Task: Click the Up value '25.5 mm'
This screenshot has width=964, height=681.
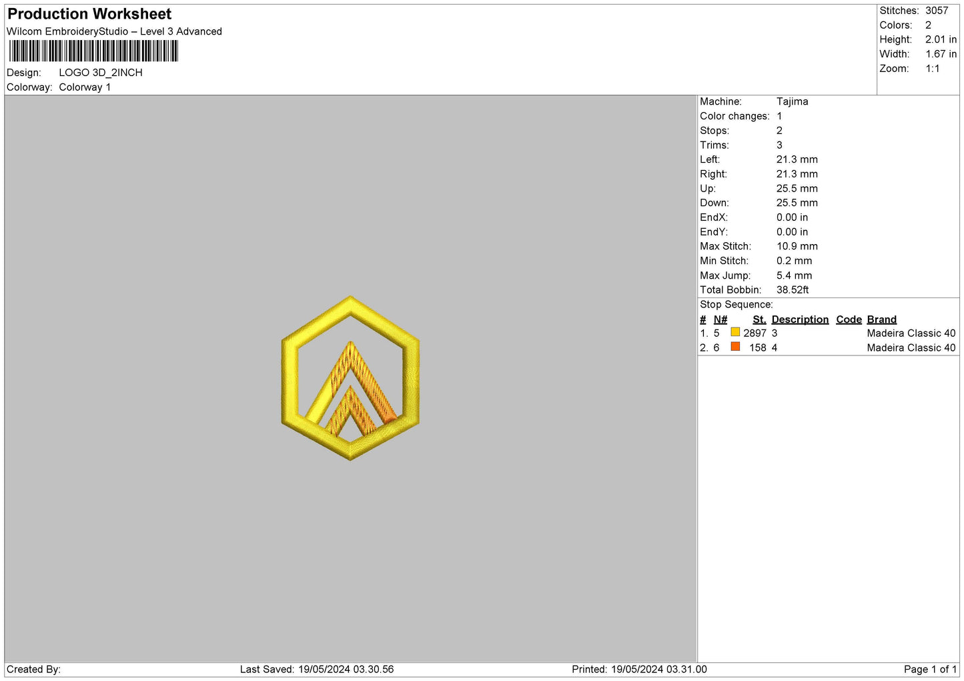Action: 797,189
